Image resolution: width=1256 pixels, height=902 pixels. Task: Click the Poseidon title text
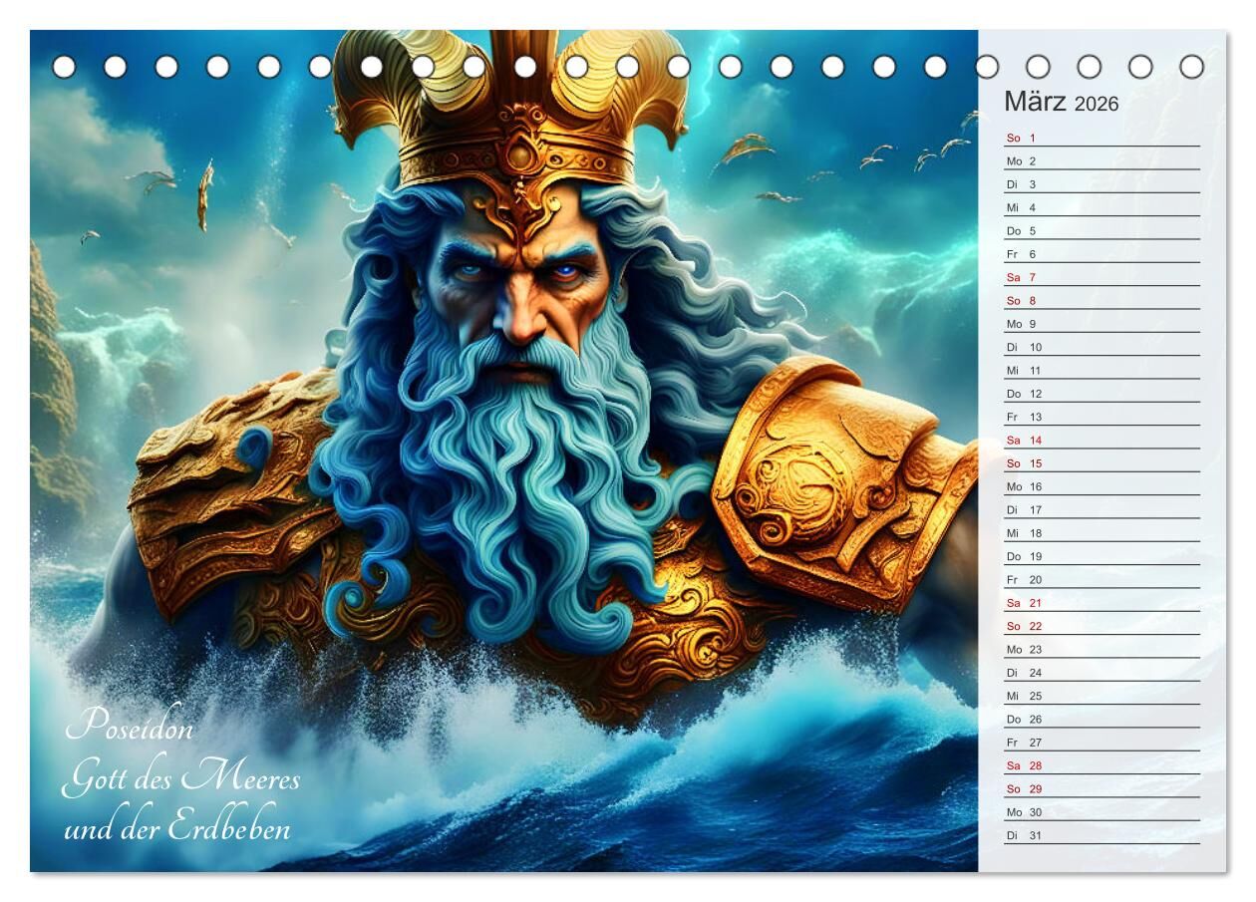[130, 727]
